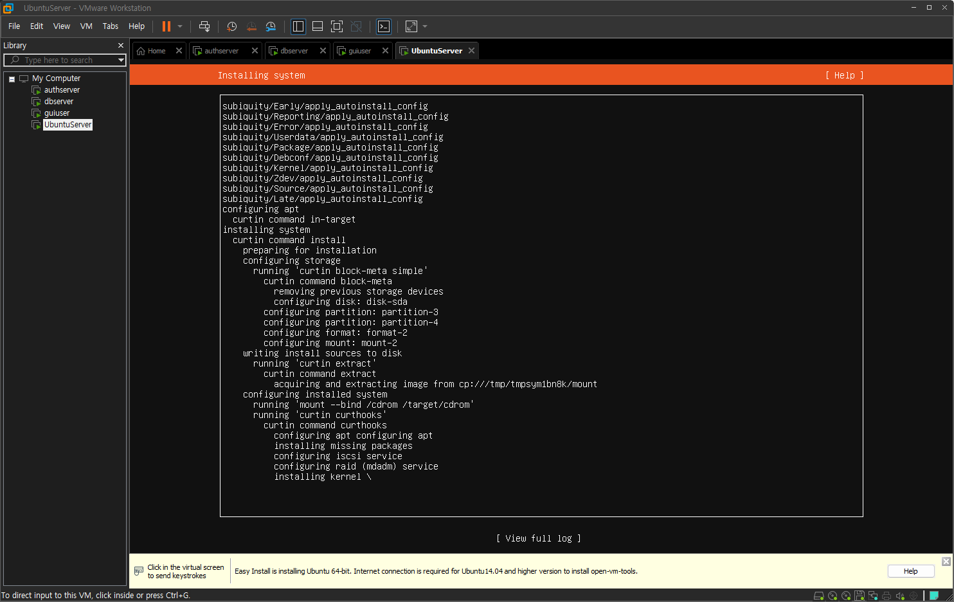The height and width of the screenshot is (602, 954).
Task: Open the View menu
Action: tap(62, 26)
